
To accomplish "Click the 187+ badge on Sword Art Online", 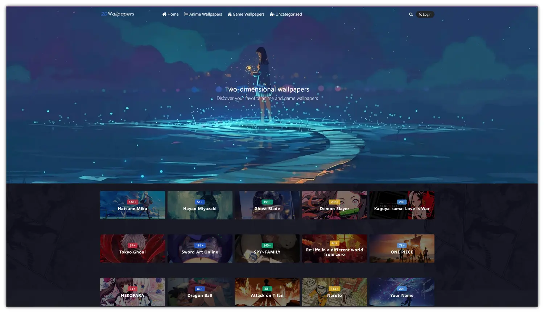I will (200, 246).
